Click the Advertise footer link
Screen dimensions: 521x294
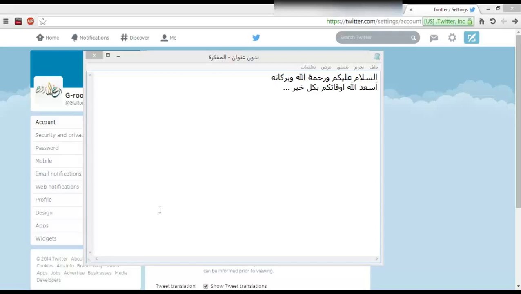74,273
